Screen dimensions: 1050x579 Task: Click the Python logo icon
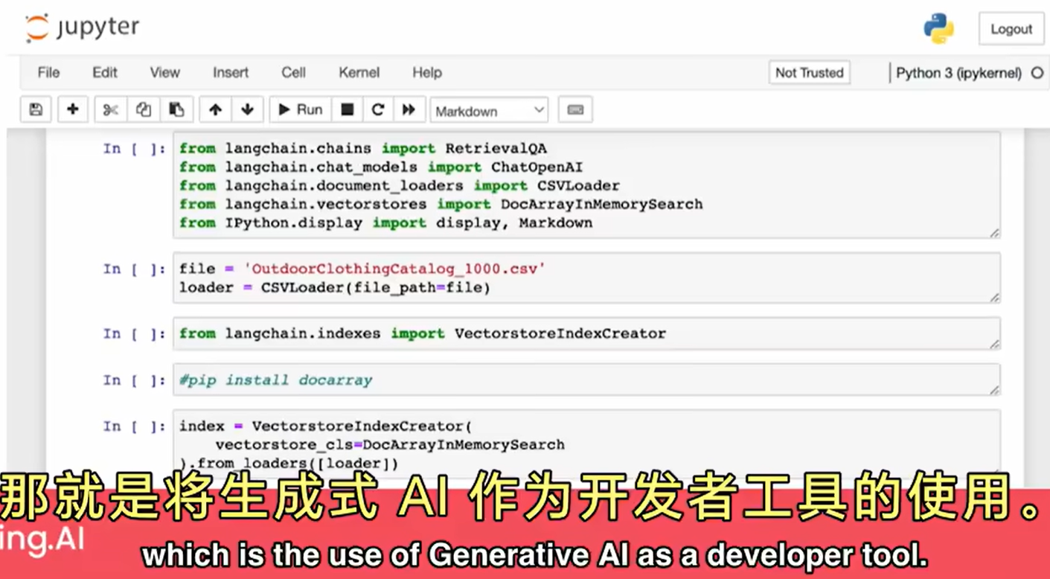coord(939,28)
